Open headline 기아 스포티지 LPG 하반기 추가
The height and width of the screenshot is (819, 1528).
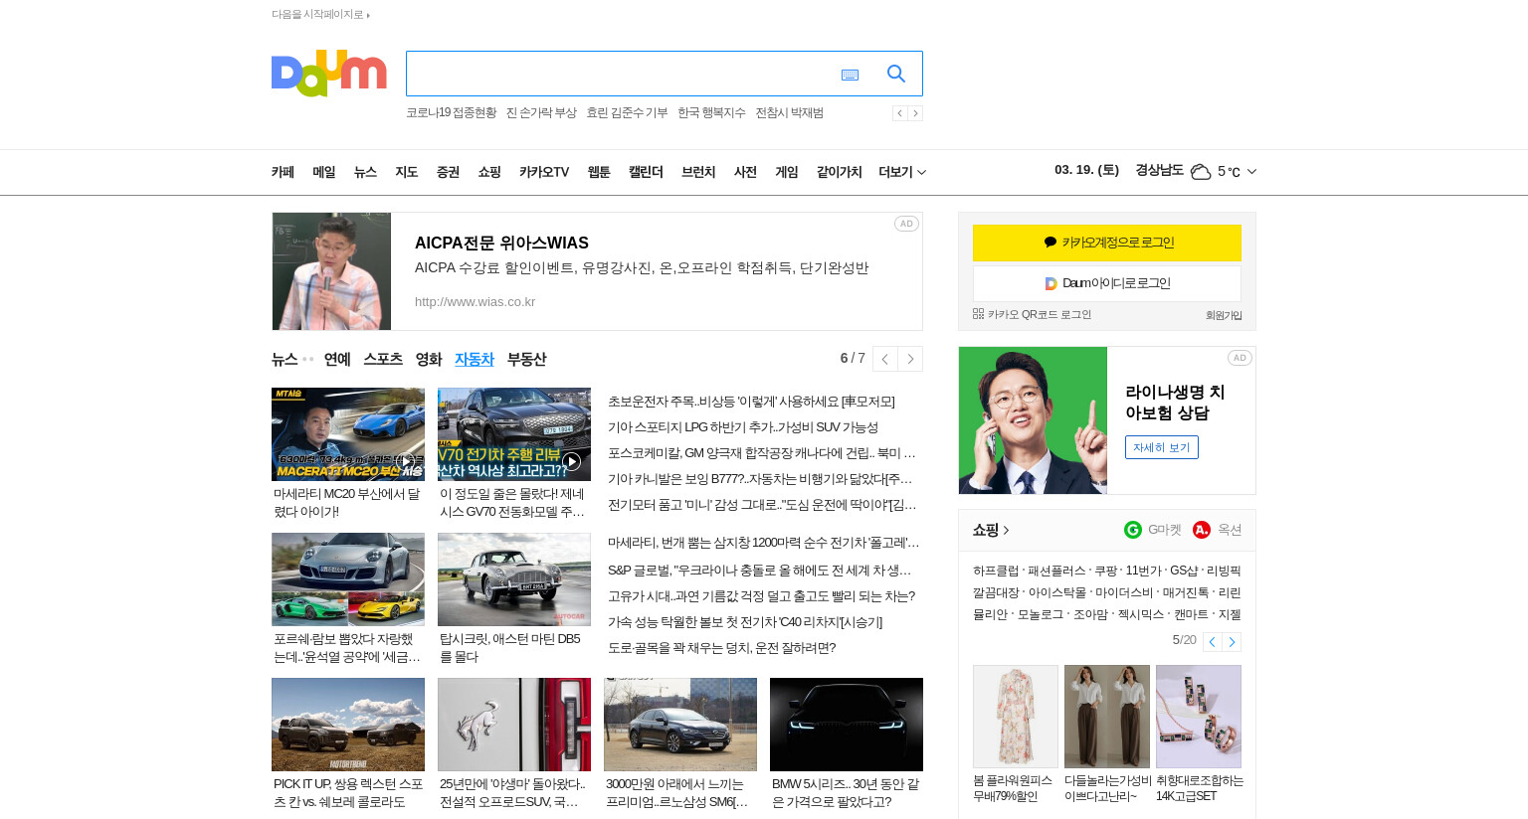click(x=743, y=427)
